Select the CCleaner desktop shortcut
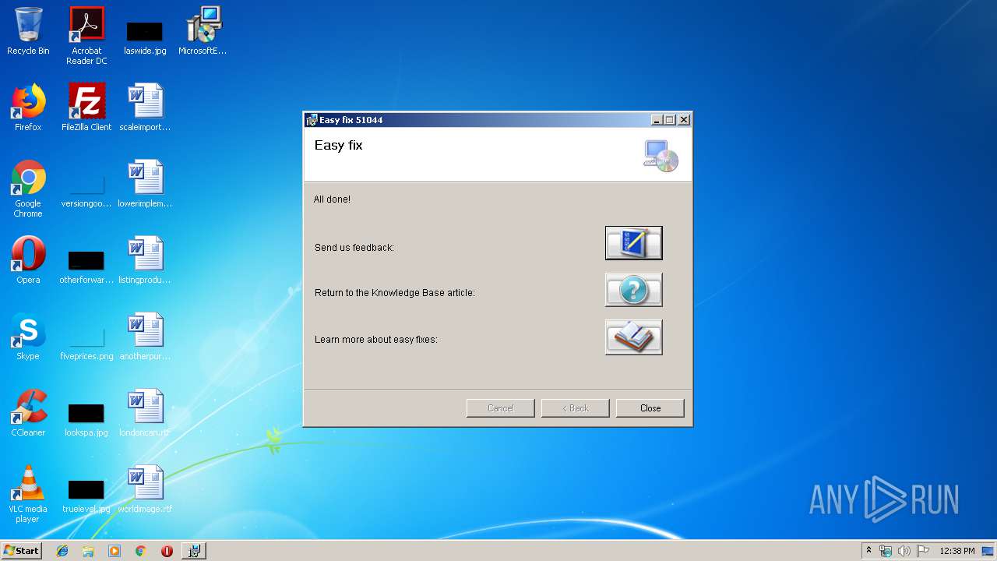997x561 pixels. click(28, 413)
